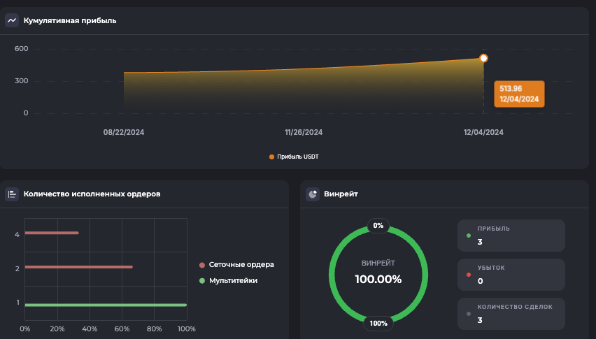Screen dimensions: 596x339
Task: Toggle the Прибыль USDT legend series
Action: pos(294,157)
